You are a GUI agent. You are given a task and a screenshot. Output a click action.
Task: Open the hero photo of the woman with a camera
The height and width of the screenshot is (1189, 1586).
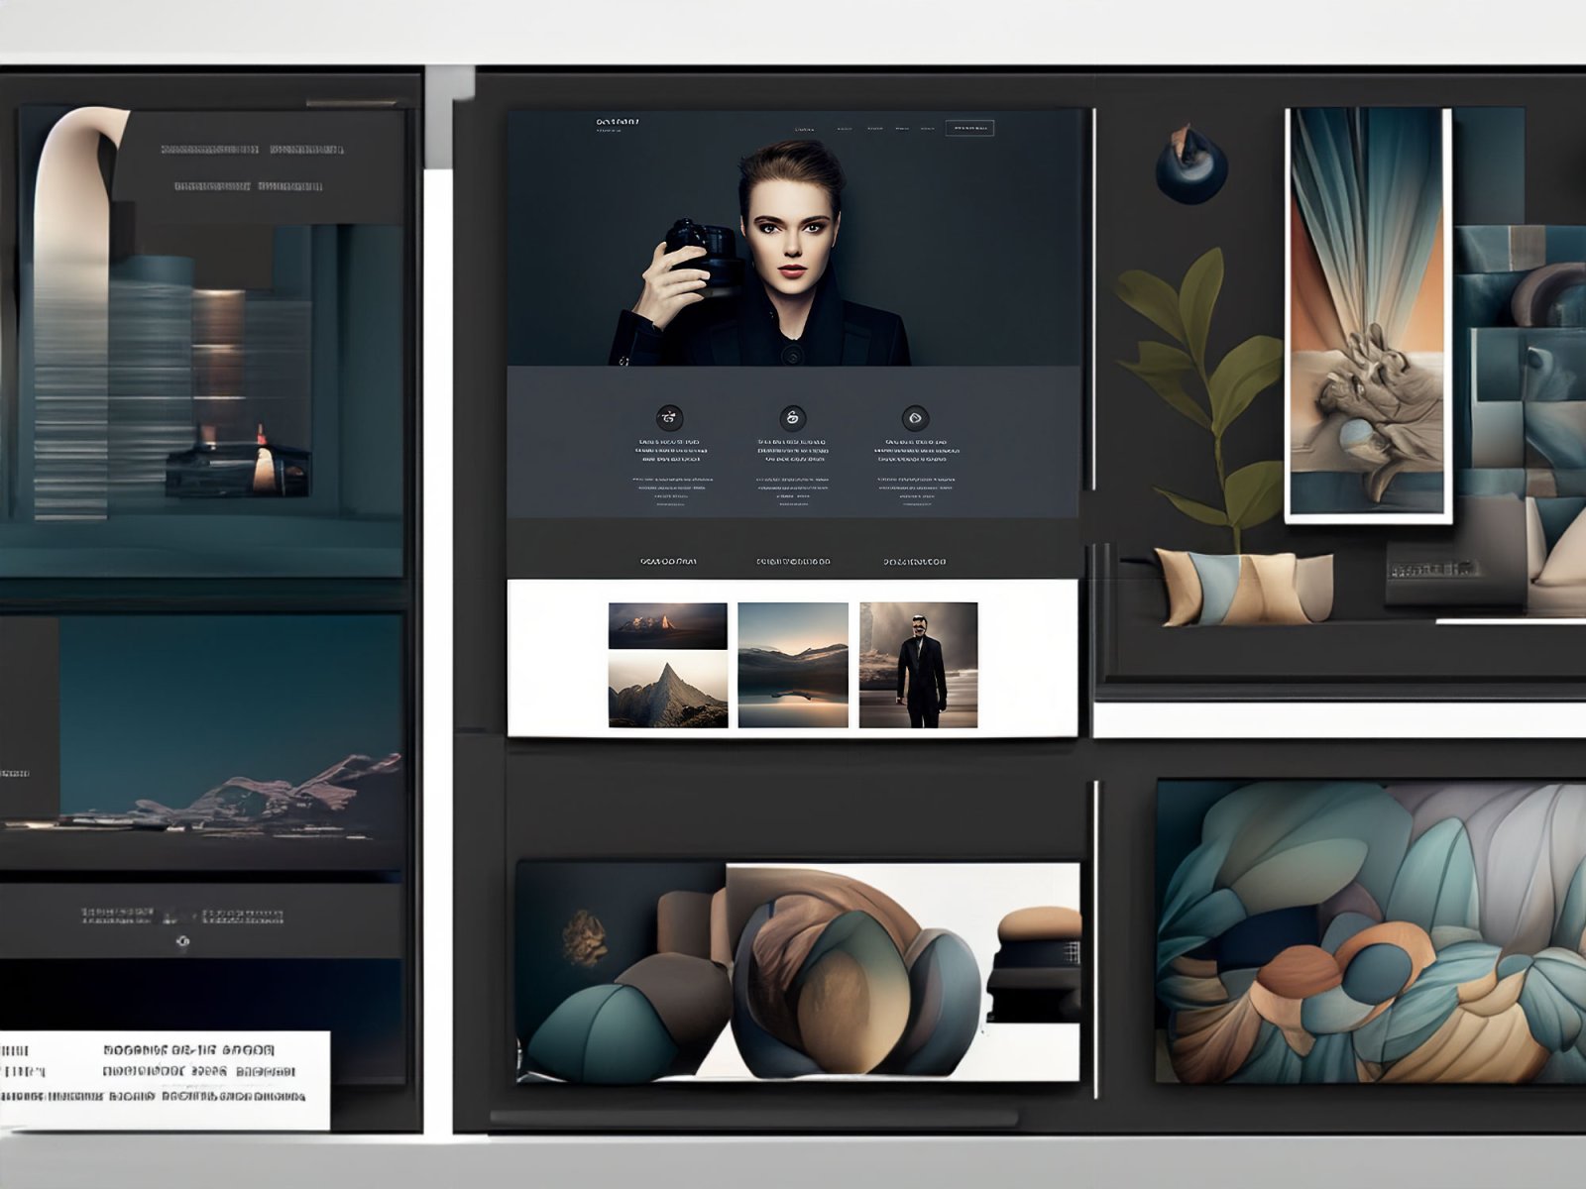click(795, 238)
